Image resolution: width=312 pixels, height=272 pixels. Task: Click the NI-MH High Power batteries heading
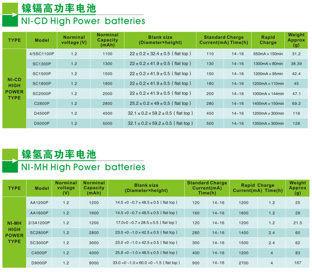[x=83, y=167]
